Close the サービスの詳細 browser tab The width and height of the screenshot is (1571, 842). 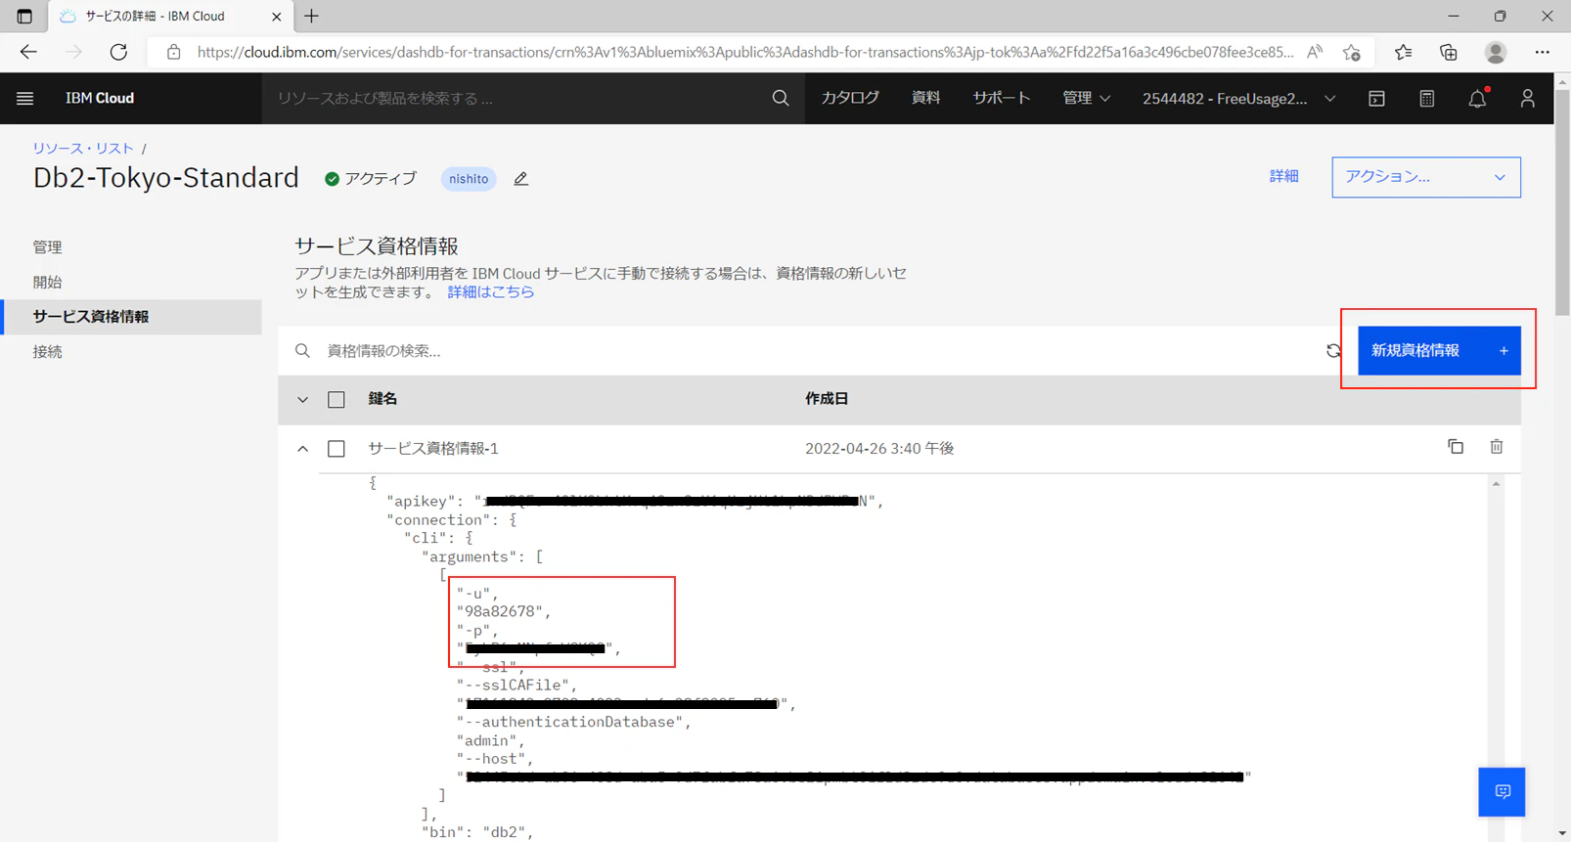point(276,17)
